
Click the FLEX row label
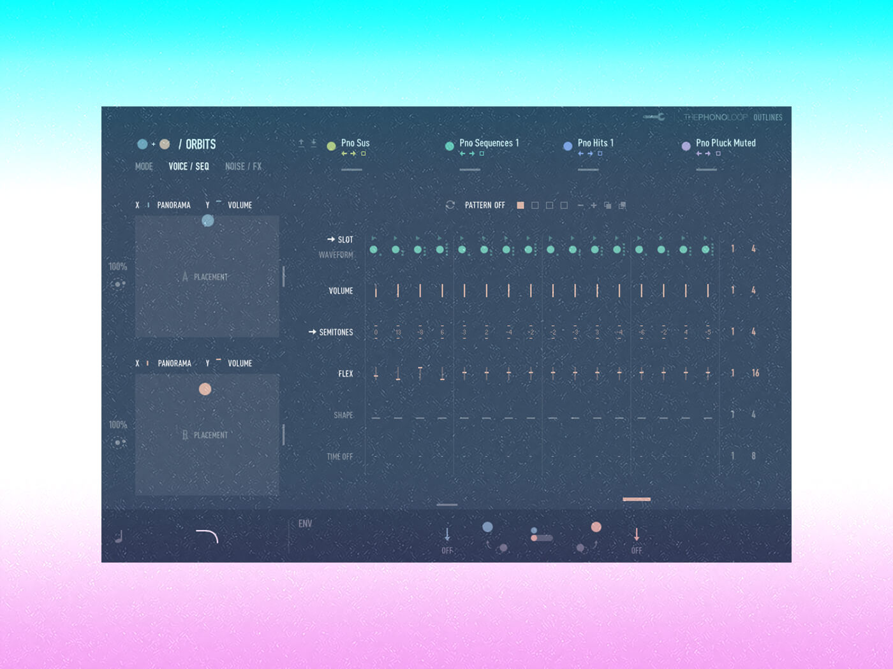[346, 373]
